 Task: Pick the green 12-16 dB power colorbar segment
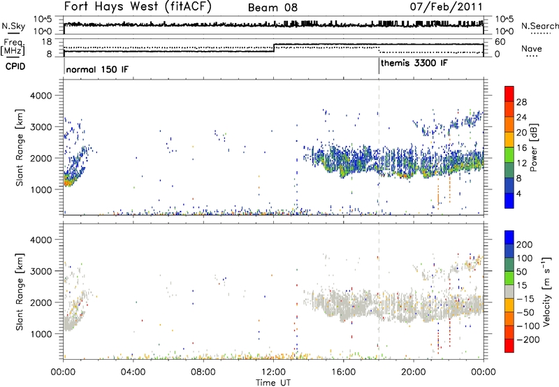[509, 154]
